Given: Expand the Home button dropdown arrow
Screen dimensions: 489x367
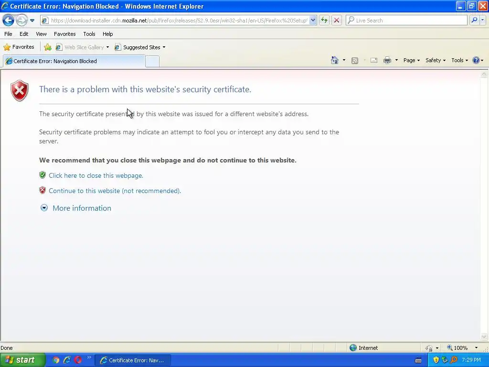Looking at the screenshot, I should 344,60.
